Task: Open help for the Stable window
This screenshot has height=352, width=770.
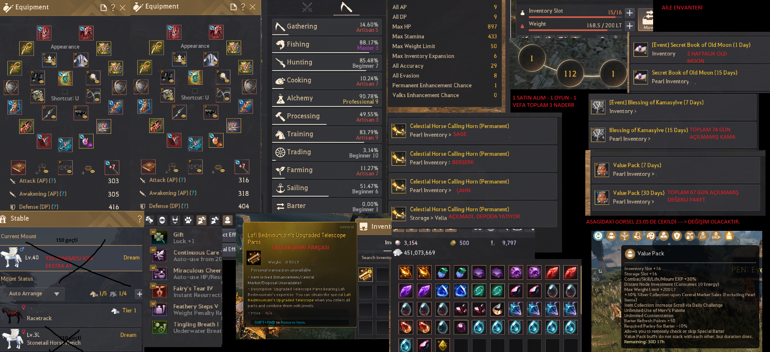Action: tap(140, 219)
